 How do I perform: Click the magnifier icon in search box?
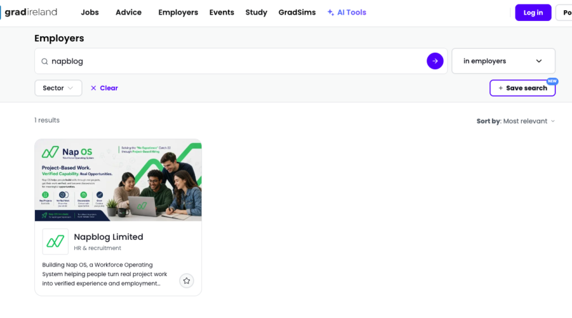click(x=44, y=61)
